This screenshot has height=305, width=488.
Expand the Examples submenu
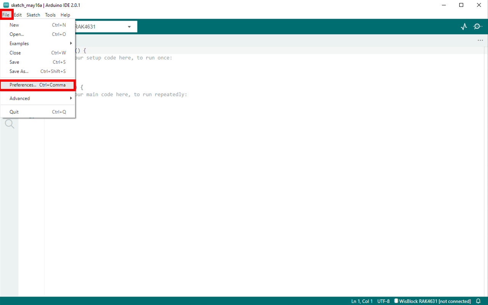click(38, 44)
